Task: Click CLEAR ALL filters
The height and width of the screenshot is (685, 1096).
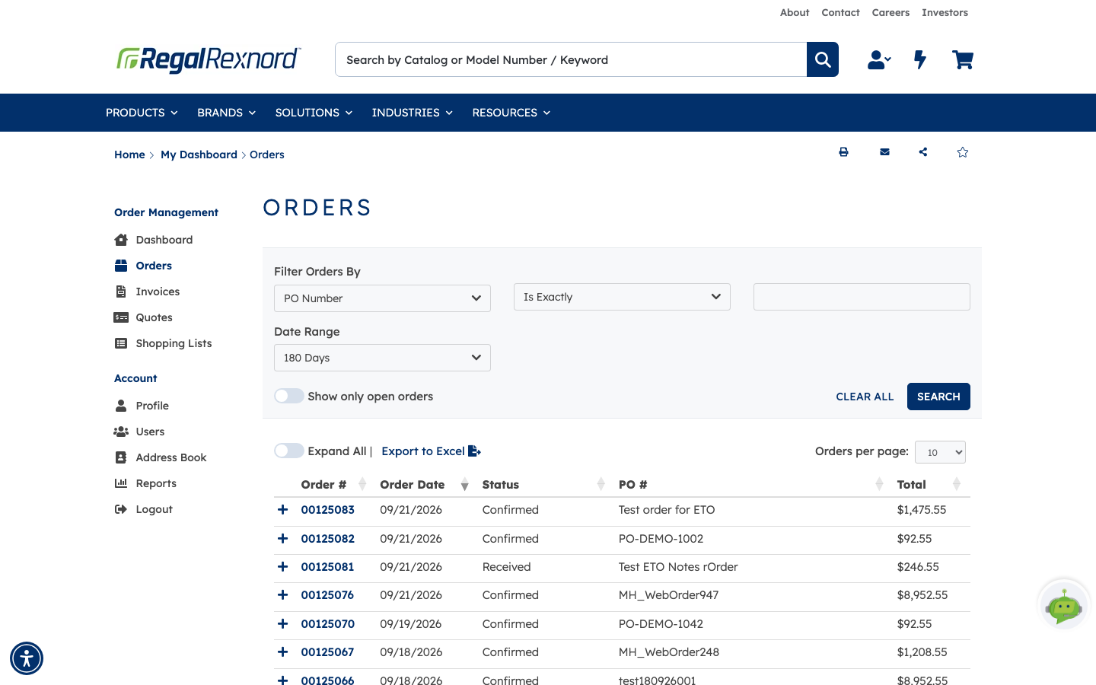Action: [x=865, y=397]
